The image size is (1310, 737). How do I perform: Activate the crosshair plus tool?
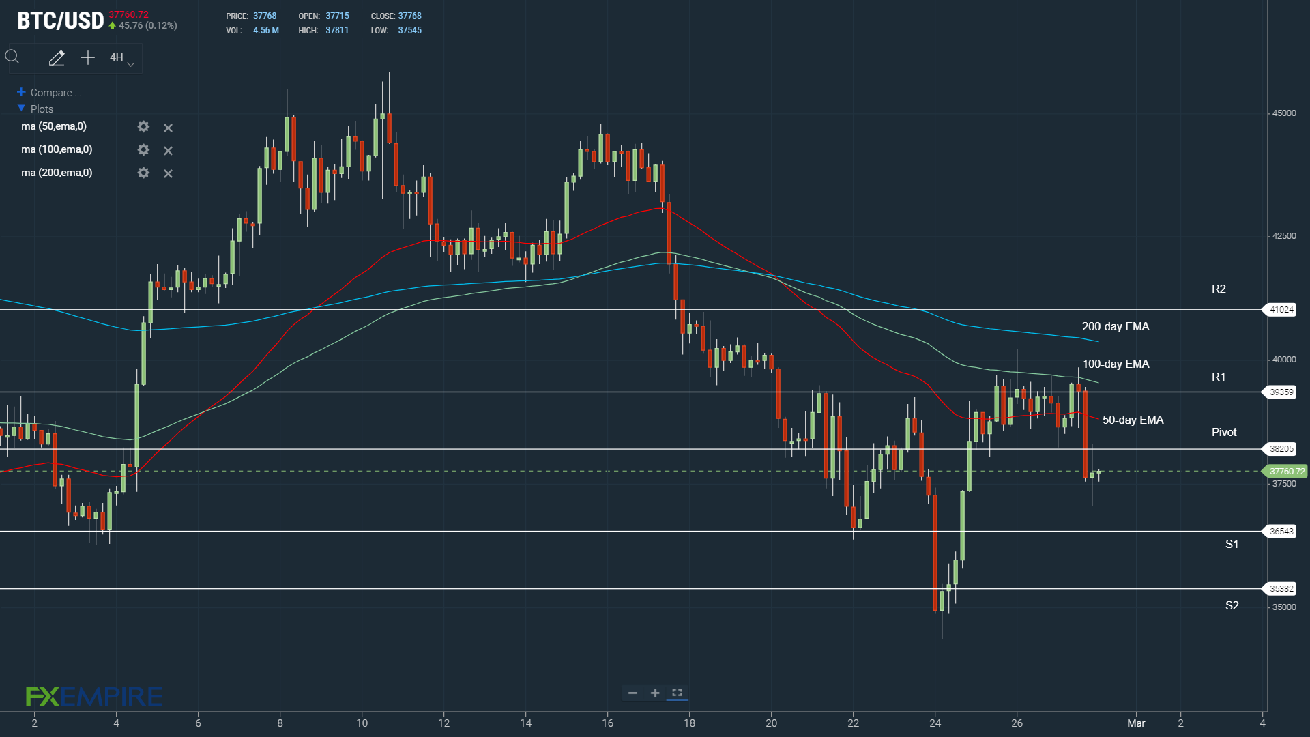pyautogui.click(x=88, y=58)
